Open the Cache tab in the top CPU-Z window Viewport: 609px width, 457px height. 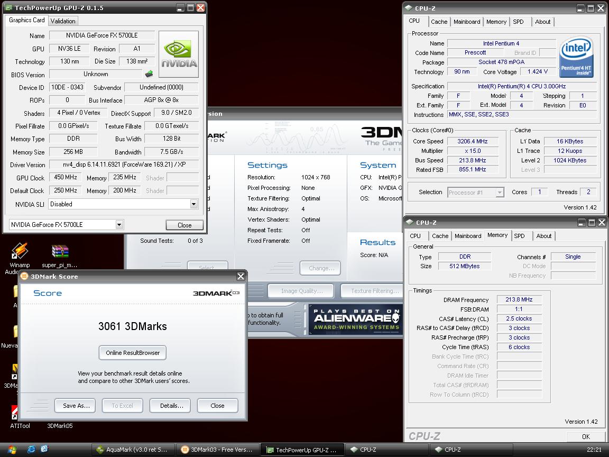coord(439,22)
